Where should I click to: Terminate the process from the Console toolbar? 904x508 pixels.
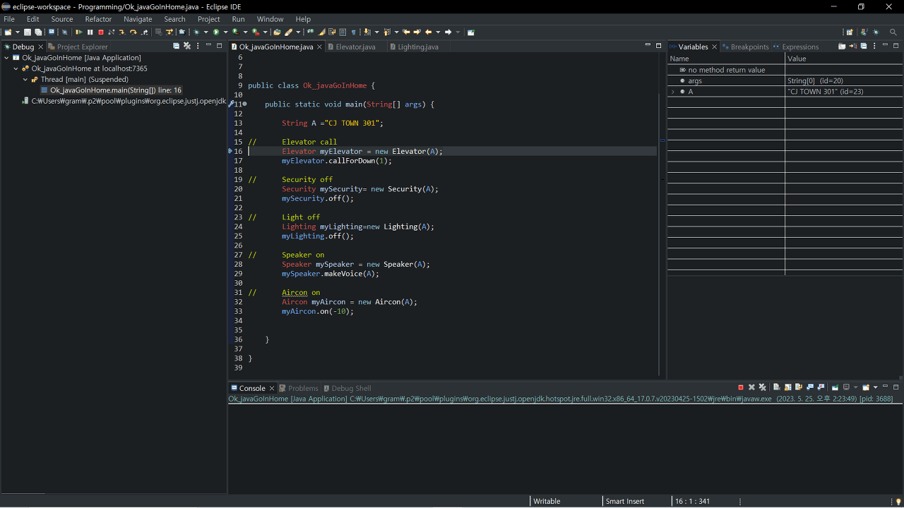740,387
